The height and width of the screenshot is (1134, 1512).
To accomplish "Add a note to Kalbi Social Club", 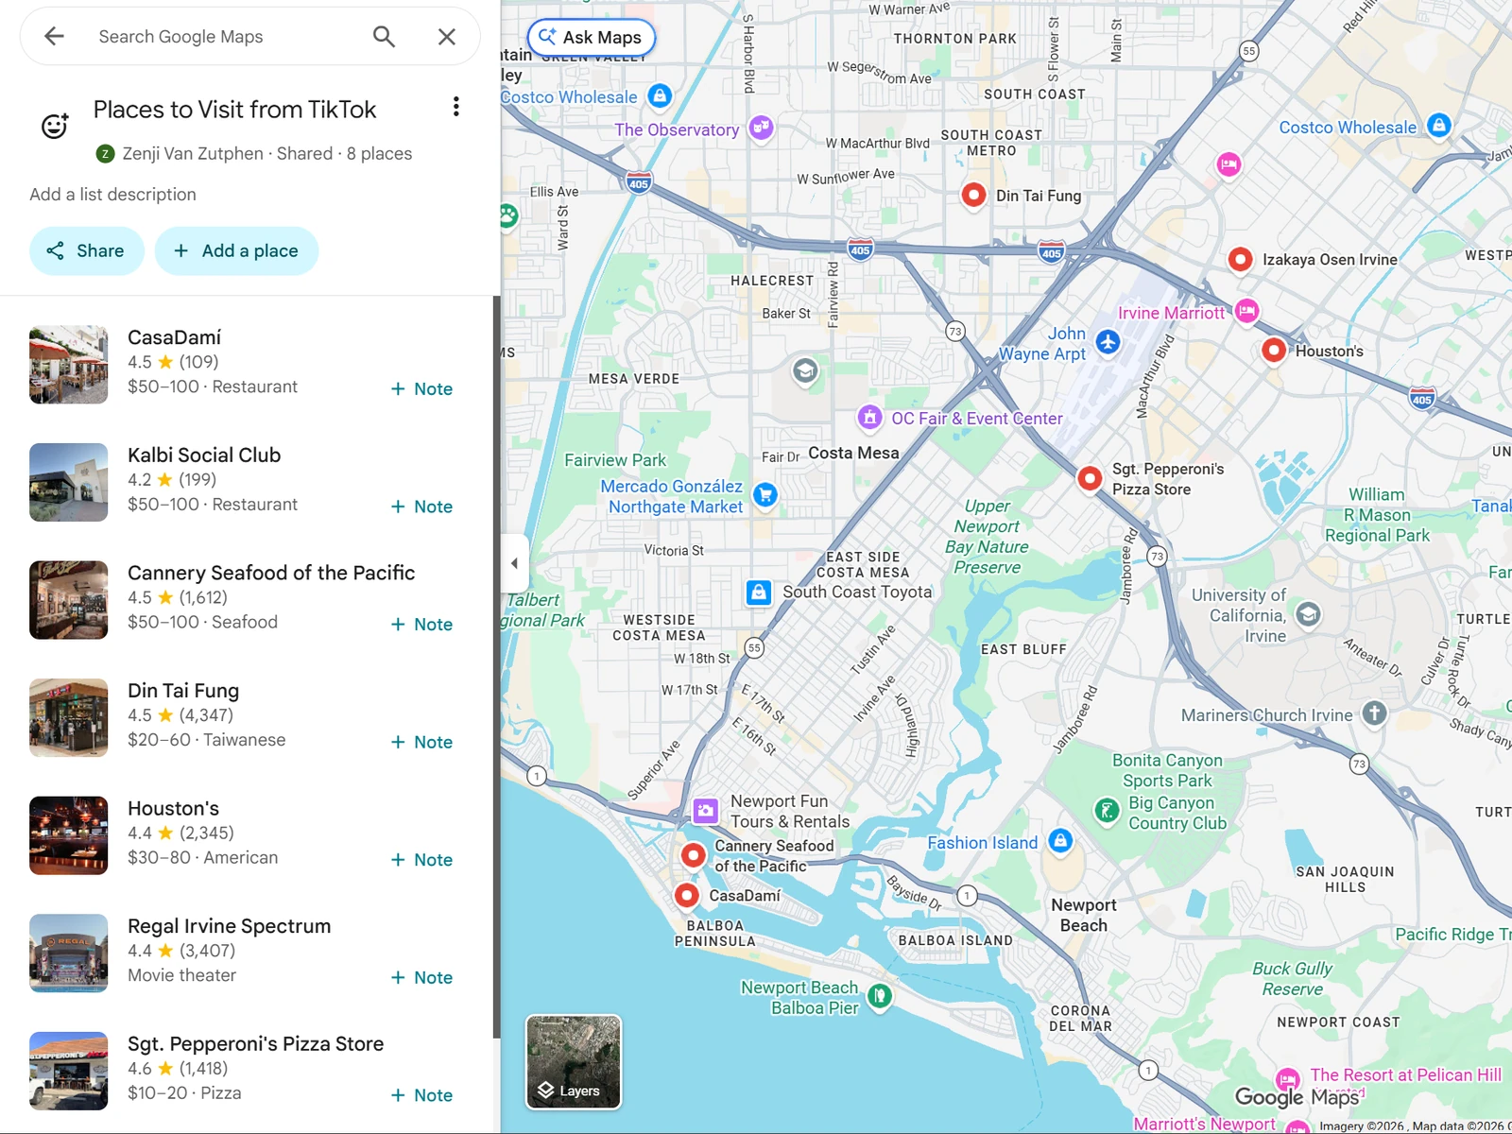I will click(422, 507).
